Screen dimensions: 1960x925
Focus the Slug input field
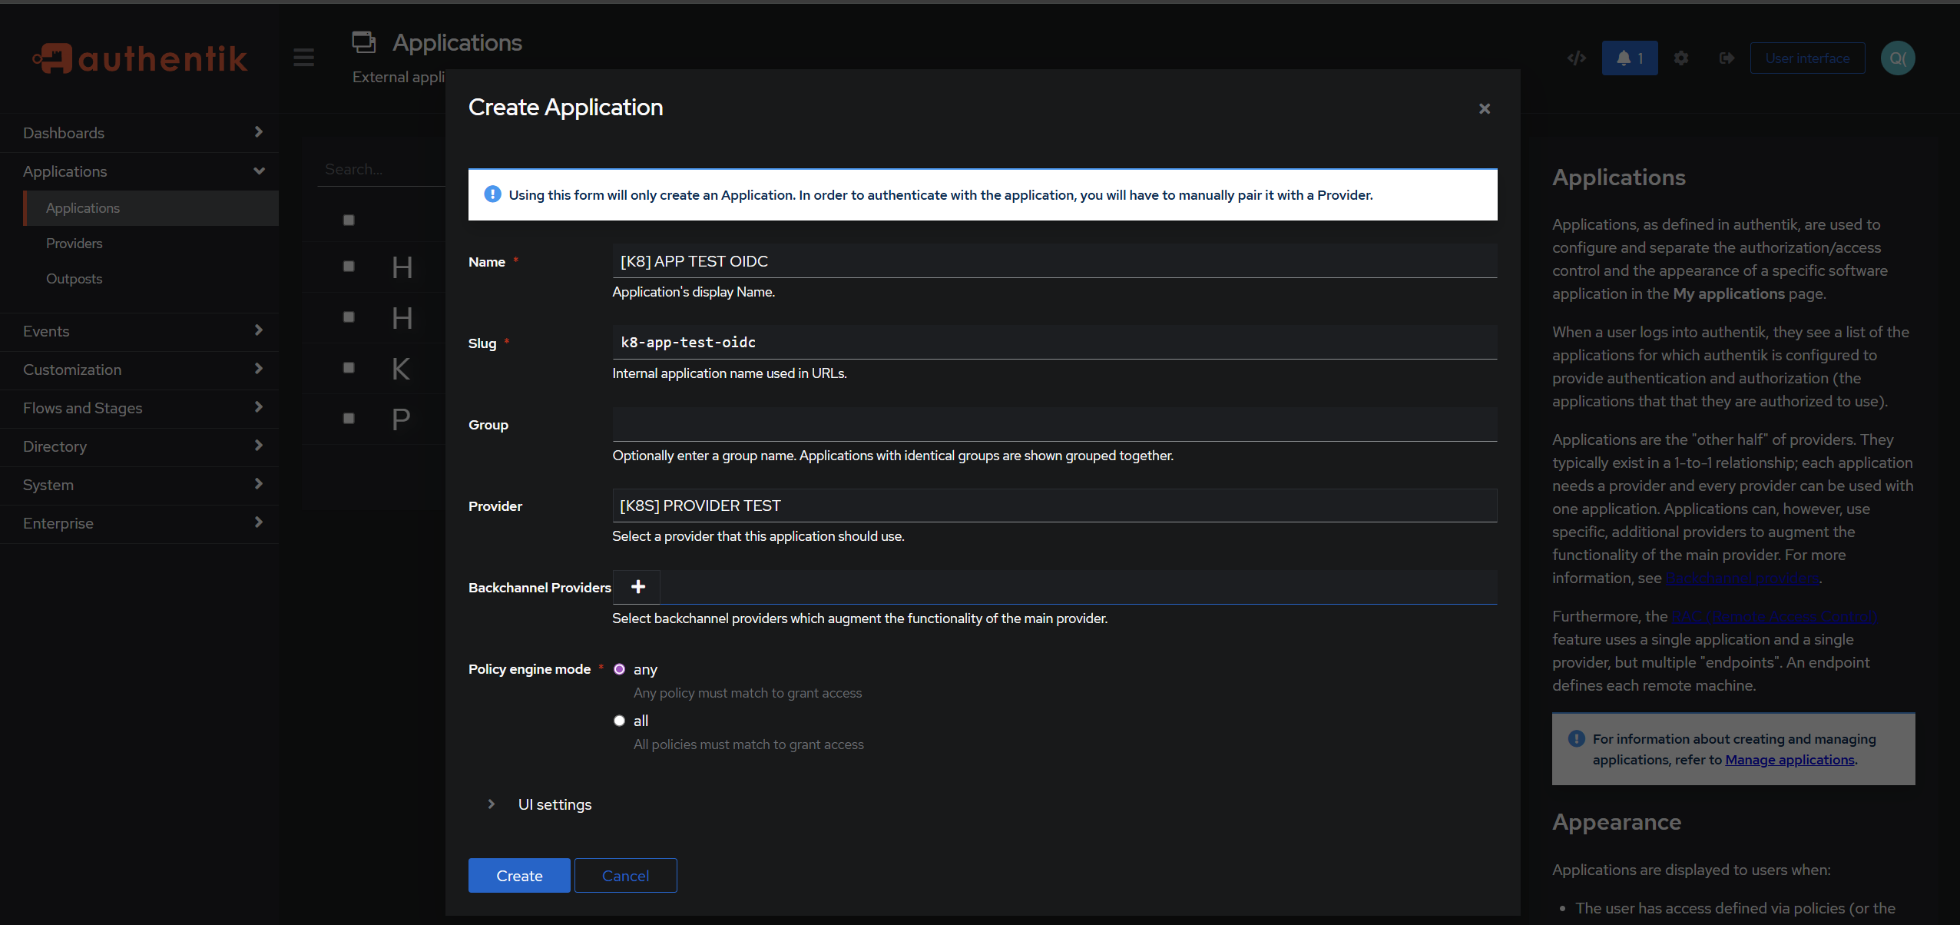pos(1054,343)
